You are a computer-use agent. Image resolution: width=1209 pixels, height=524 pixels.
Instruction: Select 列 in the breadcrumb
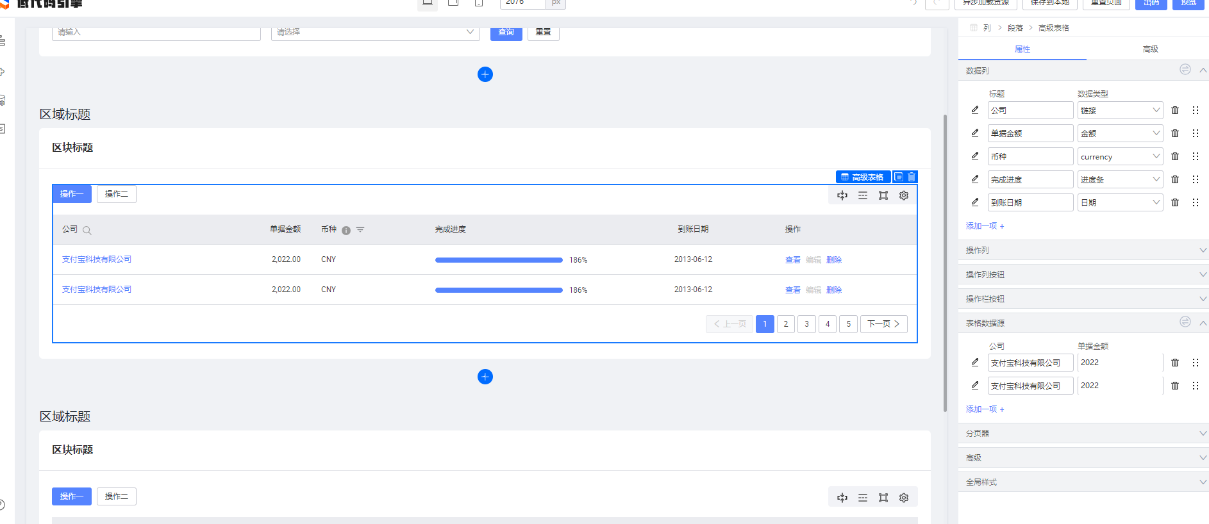pos(987,28)
